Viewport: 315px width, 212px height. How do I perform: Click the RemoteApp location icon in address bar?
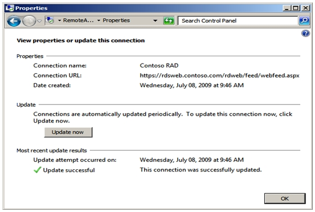pos(49,20)
